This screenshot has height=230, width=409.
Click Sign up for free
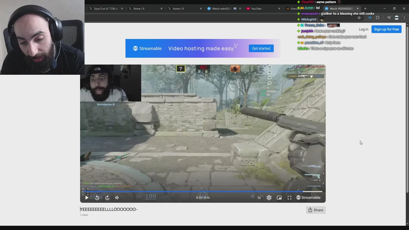pyautogui.click(x=386, y=29)
